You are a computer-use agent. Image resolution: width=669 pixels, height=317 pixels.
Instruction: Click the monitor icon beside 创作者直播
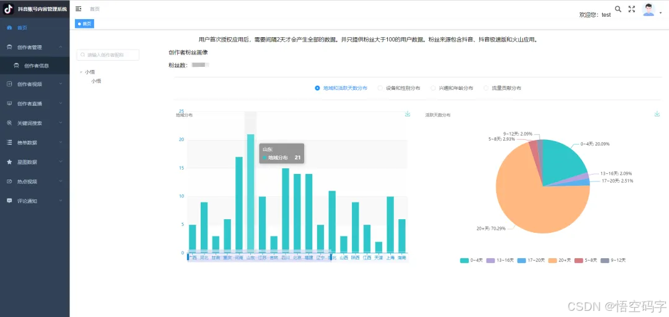coord(9,103)
